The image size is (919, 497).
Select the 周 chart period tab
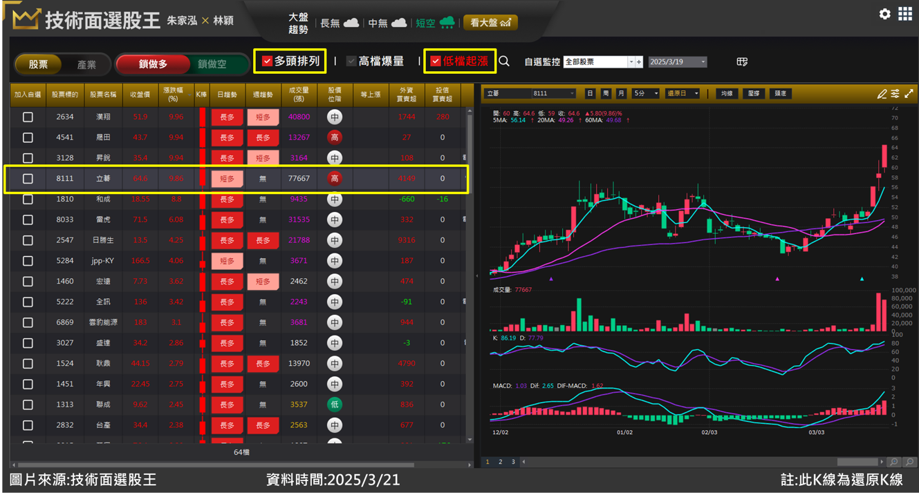tap(606, 93)
